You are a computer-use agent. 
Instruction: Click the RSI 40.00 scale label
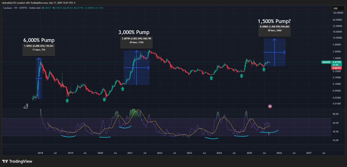tap(336, 132)
